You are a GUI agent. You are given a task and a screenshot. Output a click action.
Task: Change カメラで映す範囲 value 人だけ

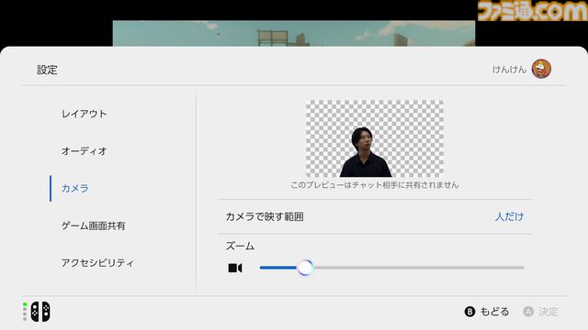point(509,216)
